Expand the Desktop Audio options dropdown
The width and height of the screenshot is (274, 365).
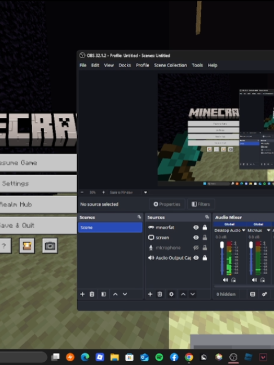[x=244, y=230]
